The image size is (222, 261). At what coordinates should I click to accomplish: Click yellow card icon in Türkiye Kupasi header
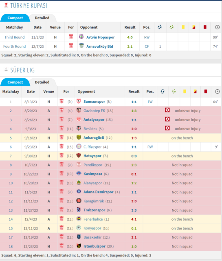[x=183, y=27]
